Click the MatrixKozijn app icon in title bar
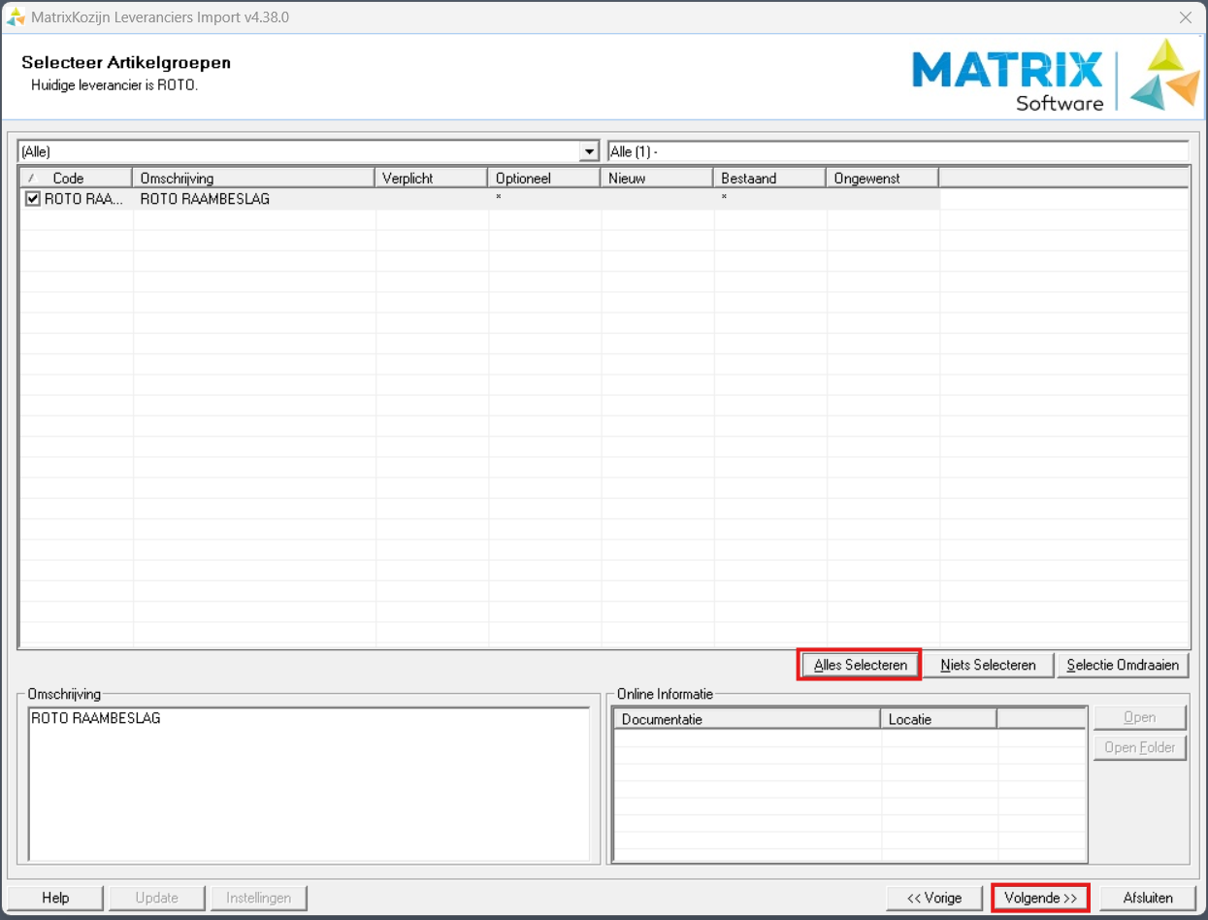The height and width of the screenshot is (920, 1208). pos(16,16)
